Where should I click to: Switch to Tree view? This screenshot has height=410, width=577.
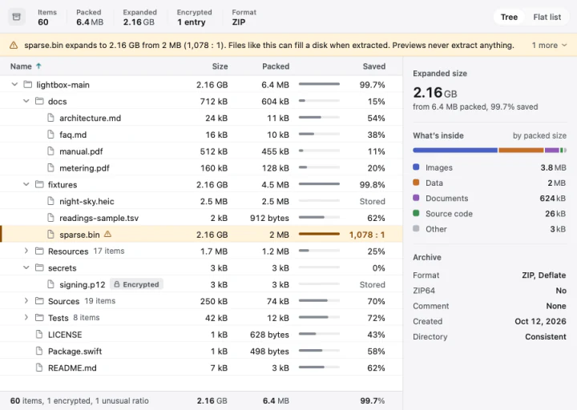(509, 17)
